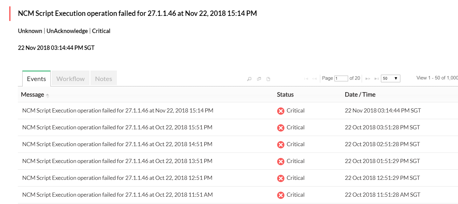458x204 pixels.
Task: Select the event row dated Oct 22, 13:51 PM
Action: click(x=117, y=161)
